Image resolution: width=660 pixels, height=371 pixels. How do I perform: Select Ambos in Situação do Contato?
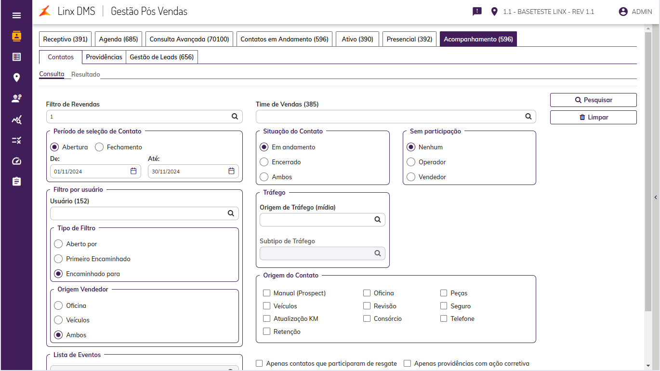(x=264, y=177)
